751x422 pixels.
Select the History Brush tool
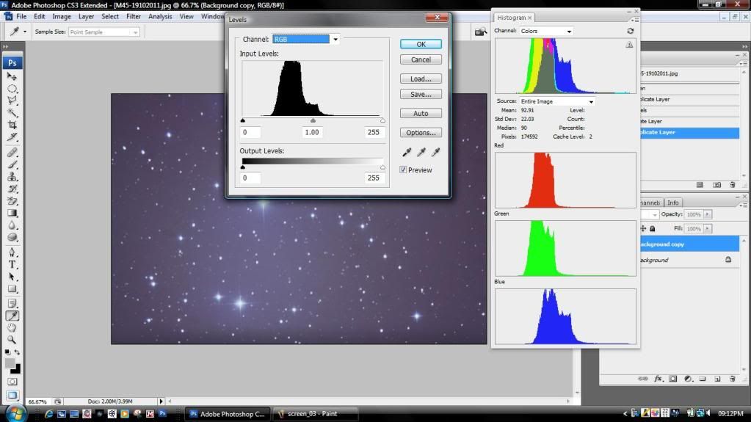12,189
